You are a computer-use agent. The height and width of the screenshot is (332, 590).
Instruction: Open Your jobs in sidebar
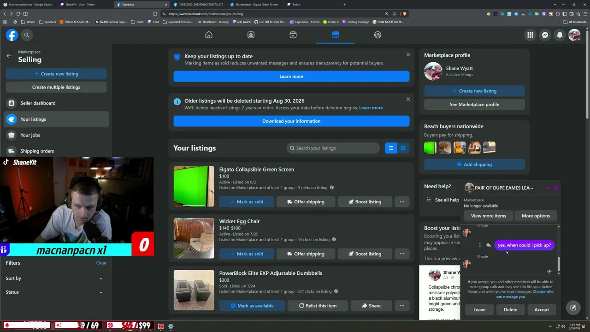[56, 135]
